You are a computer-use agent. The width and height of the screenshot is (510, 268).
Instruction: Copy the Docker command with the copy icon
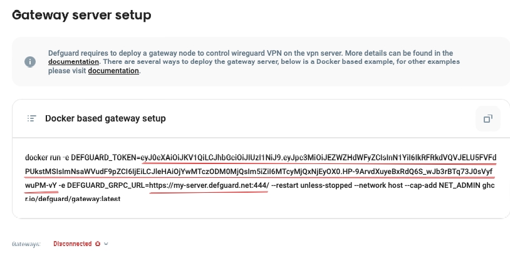pyautogui.click(x=487, y=118)
